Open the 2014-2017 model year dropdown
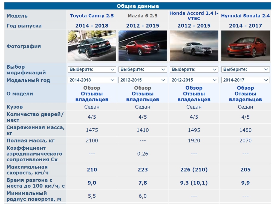280x204 pixels. pyautogui.click(x=246, y=80)
